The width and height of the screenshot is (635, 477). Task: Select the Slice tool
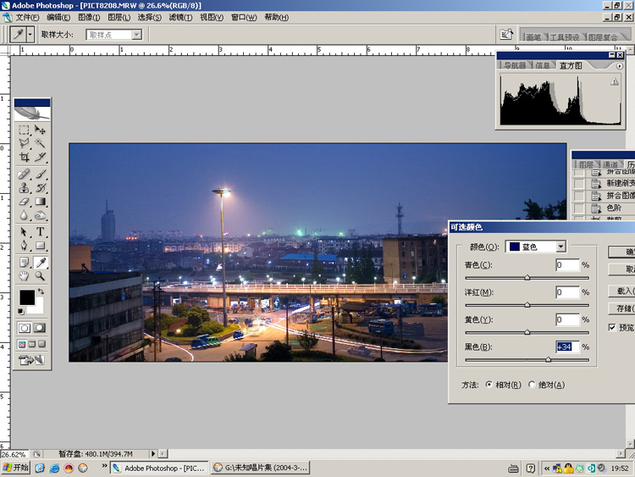40,157
